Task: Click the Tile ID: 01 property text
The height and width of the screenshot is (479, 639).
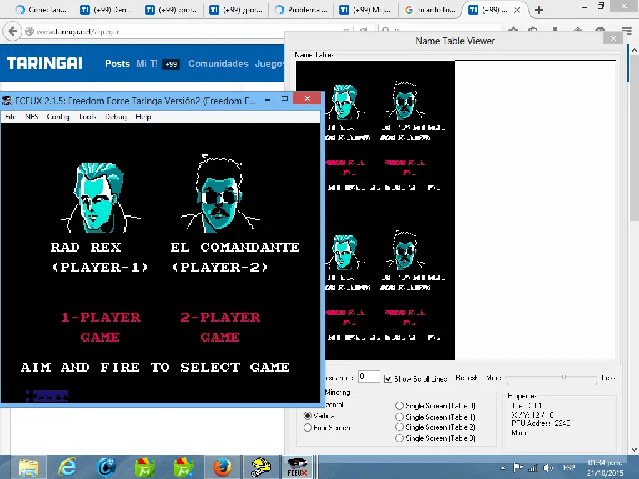Action: pyautogui.click(x=527, y=406)
